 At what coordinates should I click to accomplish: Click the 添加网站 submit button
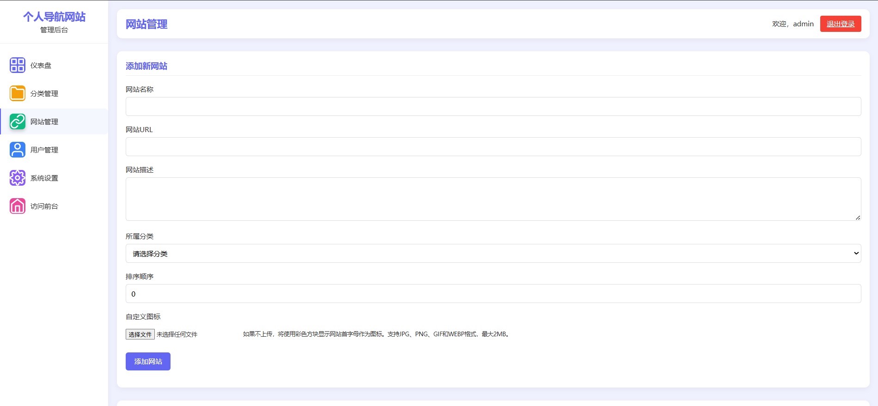[x=148, y=361]
